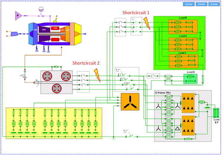Click the first STD704 button at top right
Screen dimensions: 223x156
(189, 5)
